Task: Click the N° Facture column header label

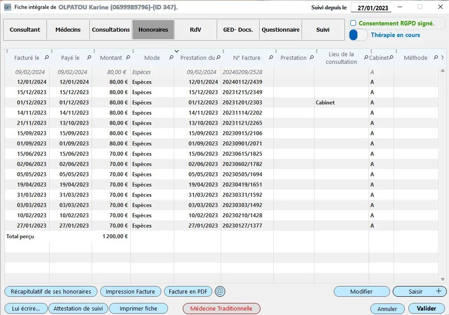Action: (247, 58)
